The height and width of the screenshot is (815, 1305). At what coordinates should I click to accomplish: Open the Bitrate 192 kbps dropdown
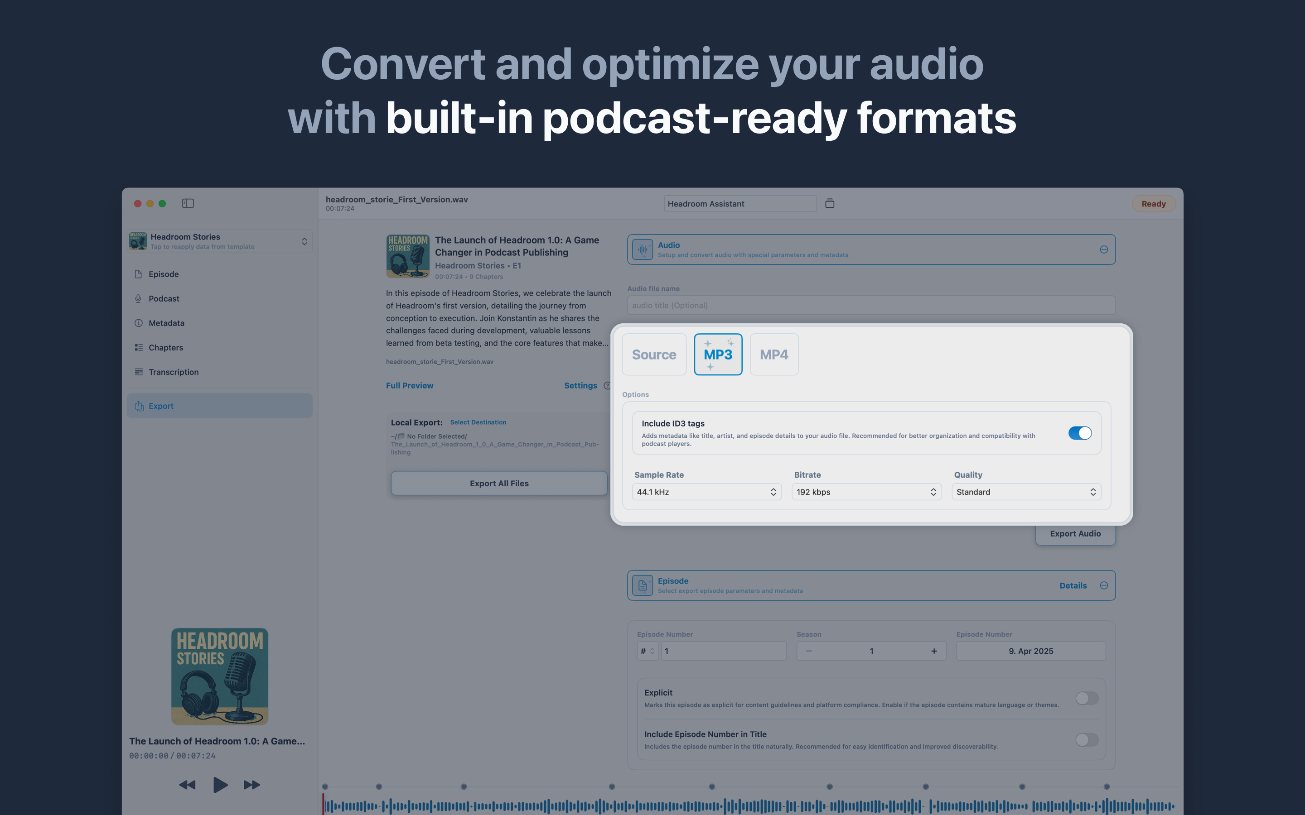[866, 492]
